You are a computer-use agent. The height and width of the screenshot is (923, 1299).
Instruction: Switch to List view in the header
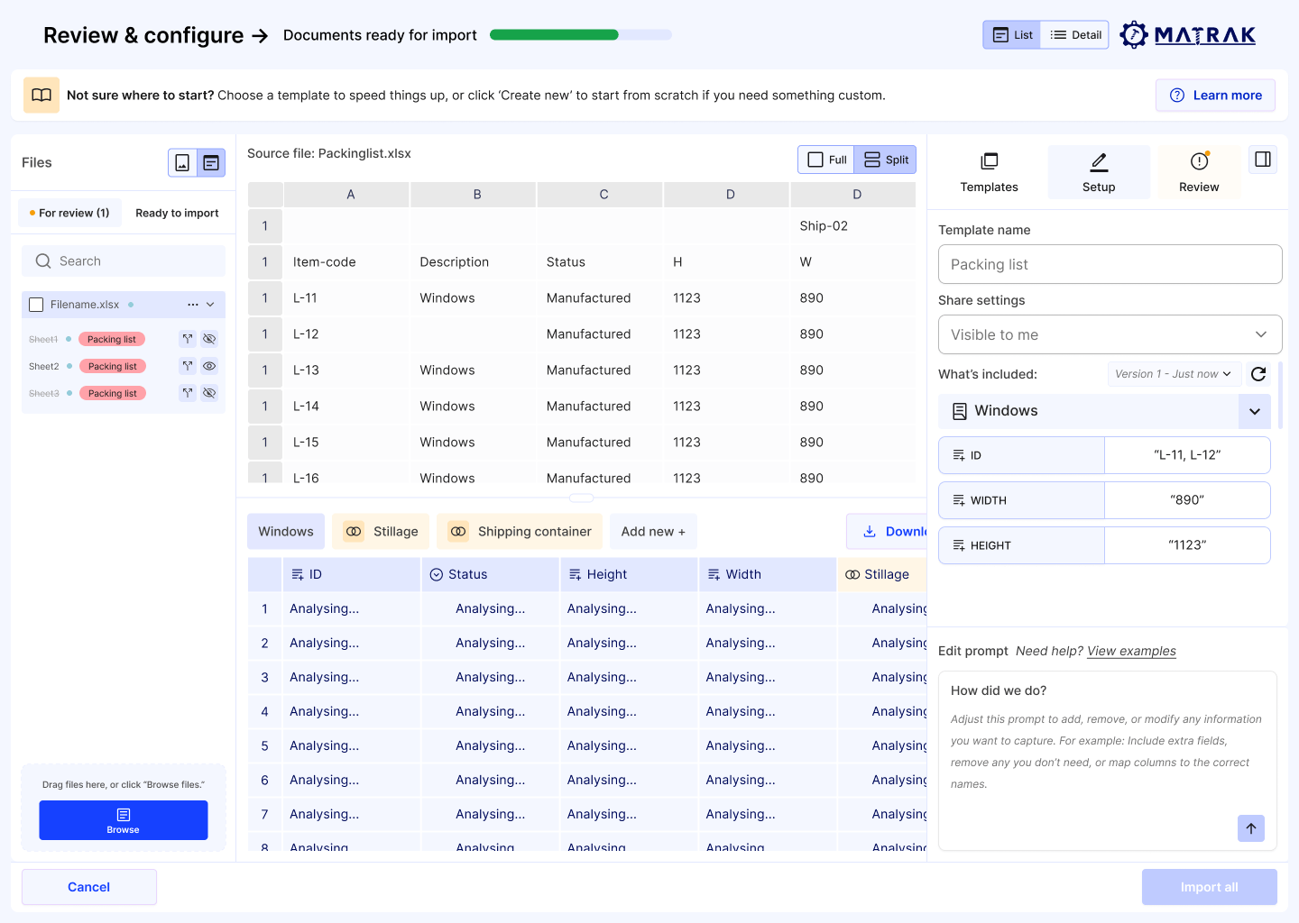coord(1012,35)
